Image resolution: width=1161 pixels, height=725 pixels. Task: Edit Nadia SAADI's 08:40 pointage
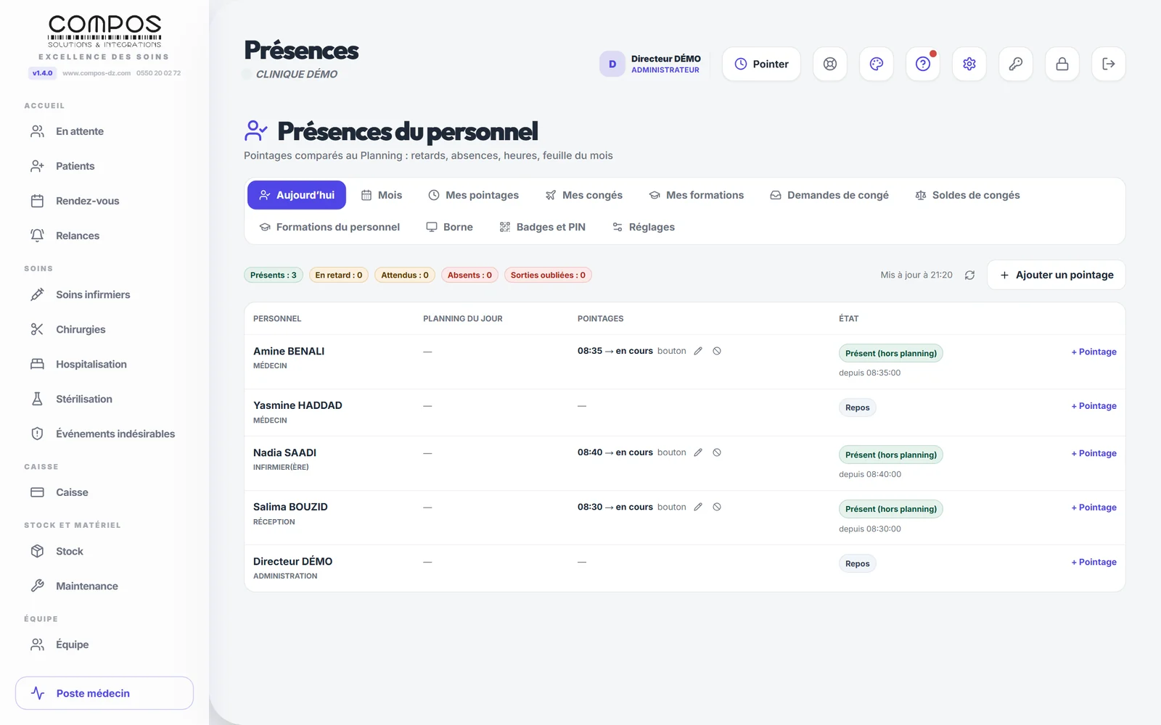[698, 452]
